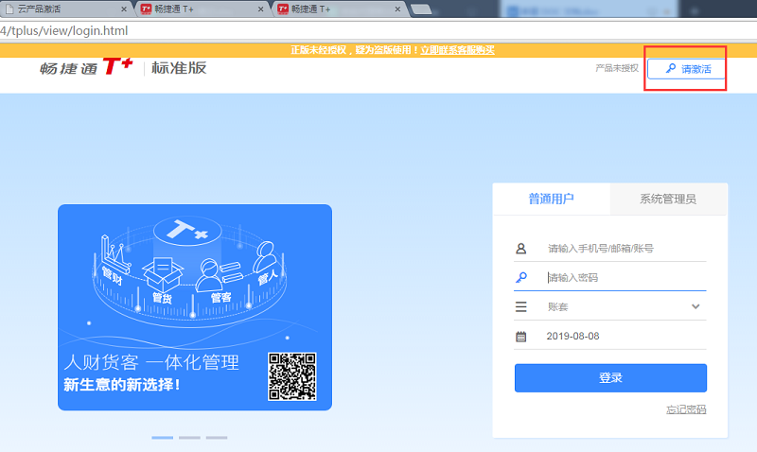Click the list icon beside 账套
Viewport: 757px width, 452px height.
coord(521,306)
